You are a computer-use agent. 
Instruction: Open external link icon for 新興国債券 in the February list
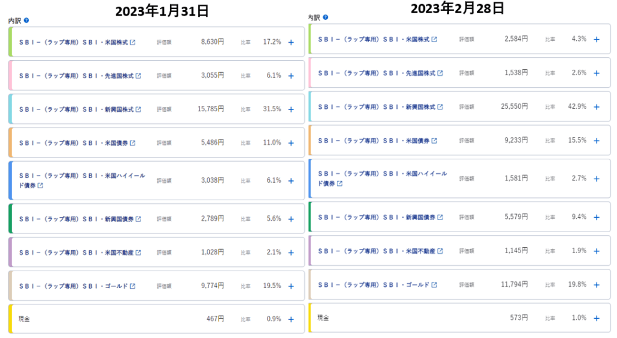pyautogui.click(x=440, y=217)
